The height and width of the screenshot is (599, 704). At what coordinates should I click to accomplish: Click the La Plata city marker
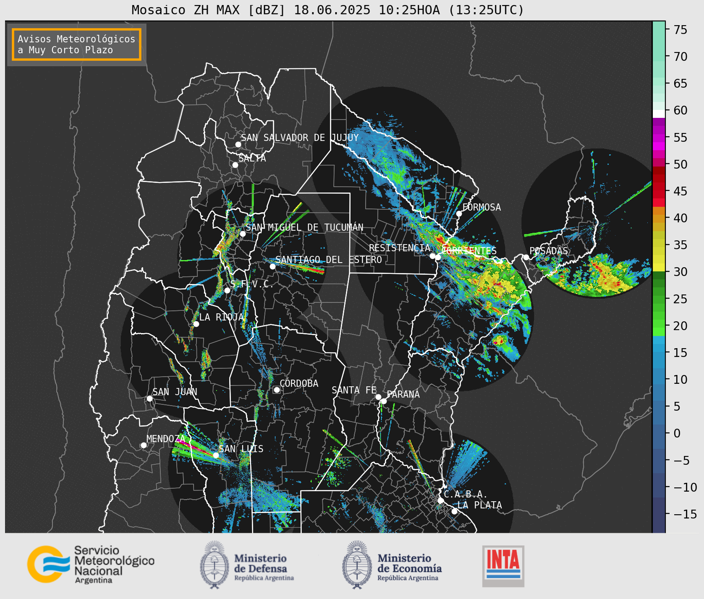click(x=454, y=511)
